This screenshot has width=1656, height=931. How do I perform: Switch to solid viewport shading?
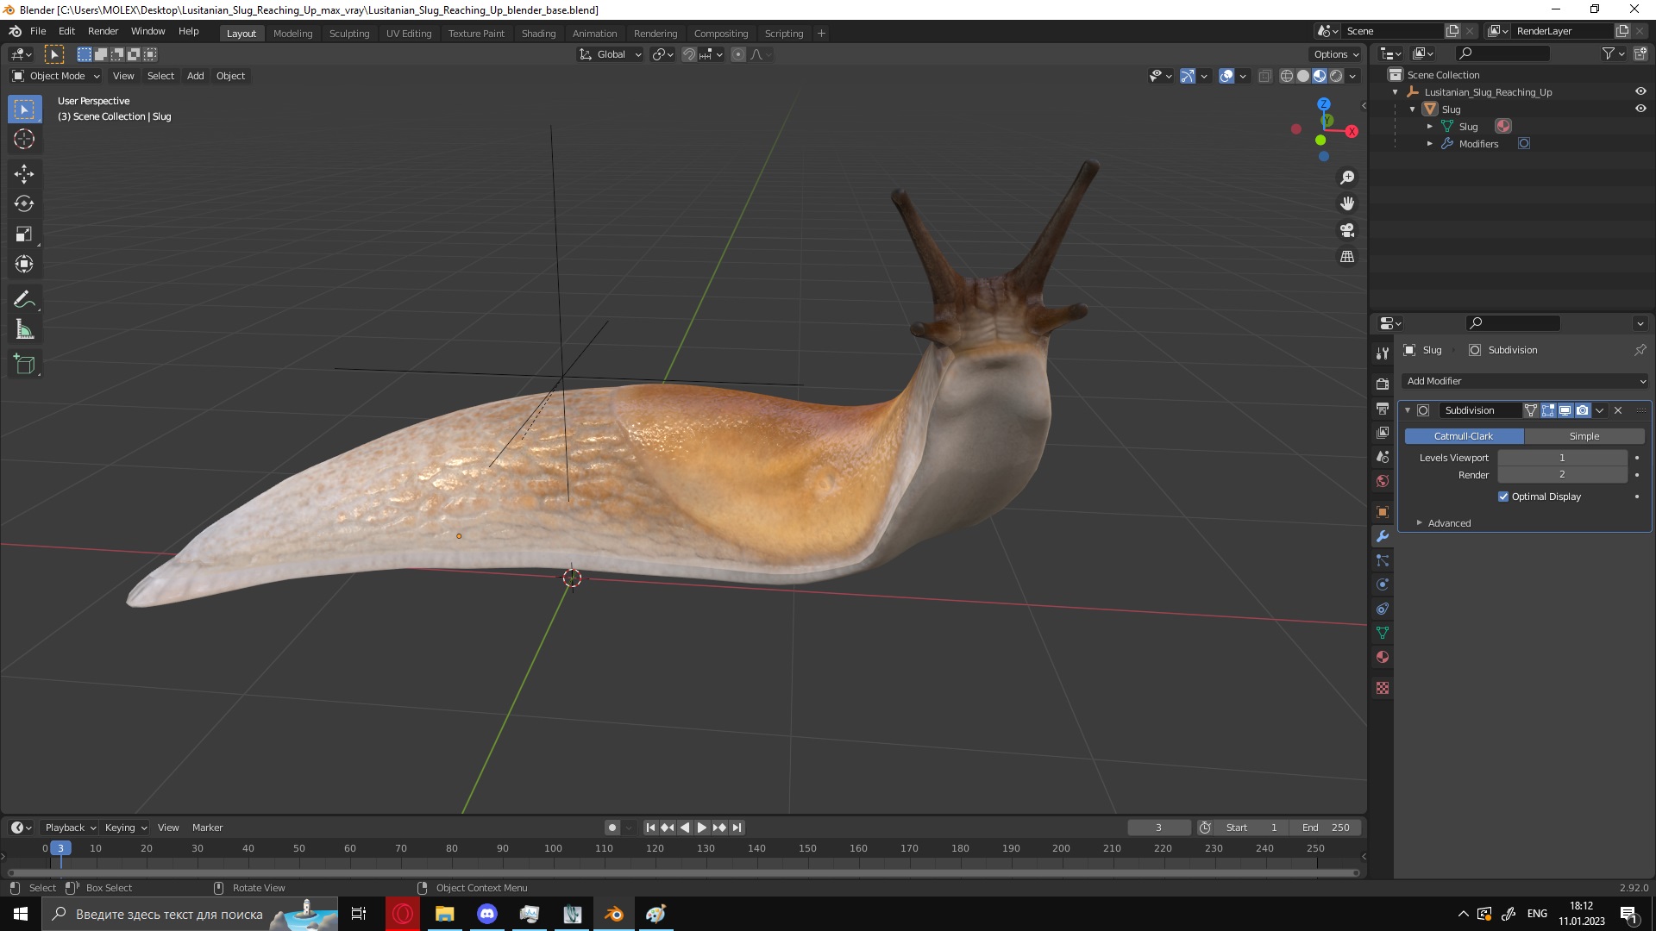[1303, 76]
